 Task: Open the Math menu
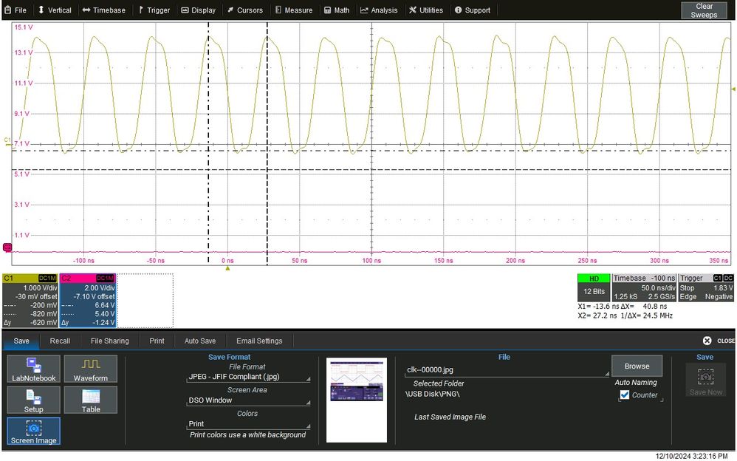(x=337, y=10)
